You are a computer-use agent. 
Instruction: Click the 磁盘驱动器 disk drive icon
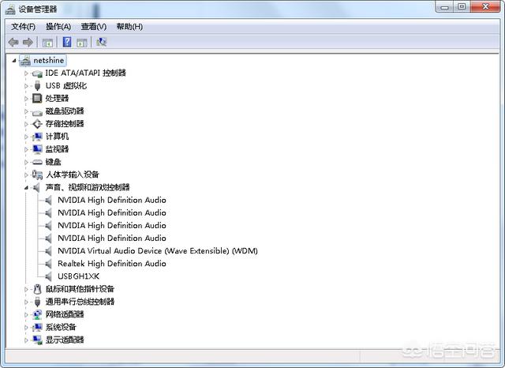click(37, 112)
